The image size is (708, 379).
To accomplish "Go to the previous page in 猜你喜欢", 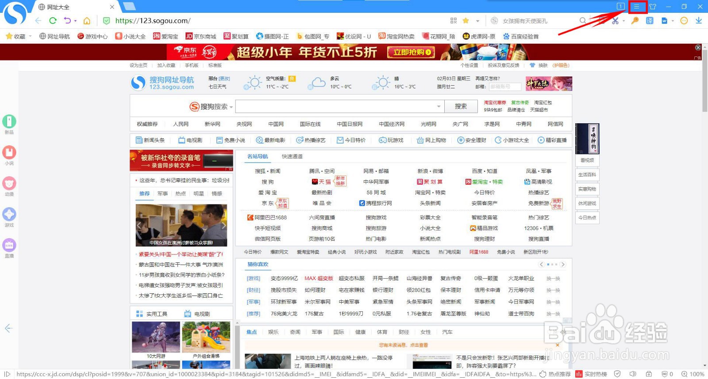I will (x=541, y=264).
